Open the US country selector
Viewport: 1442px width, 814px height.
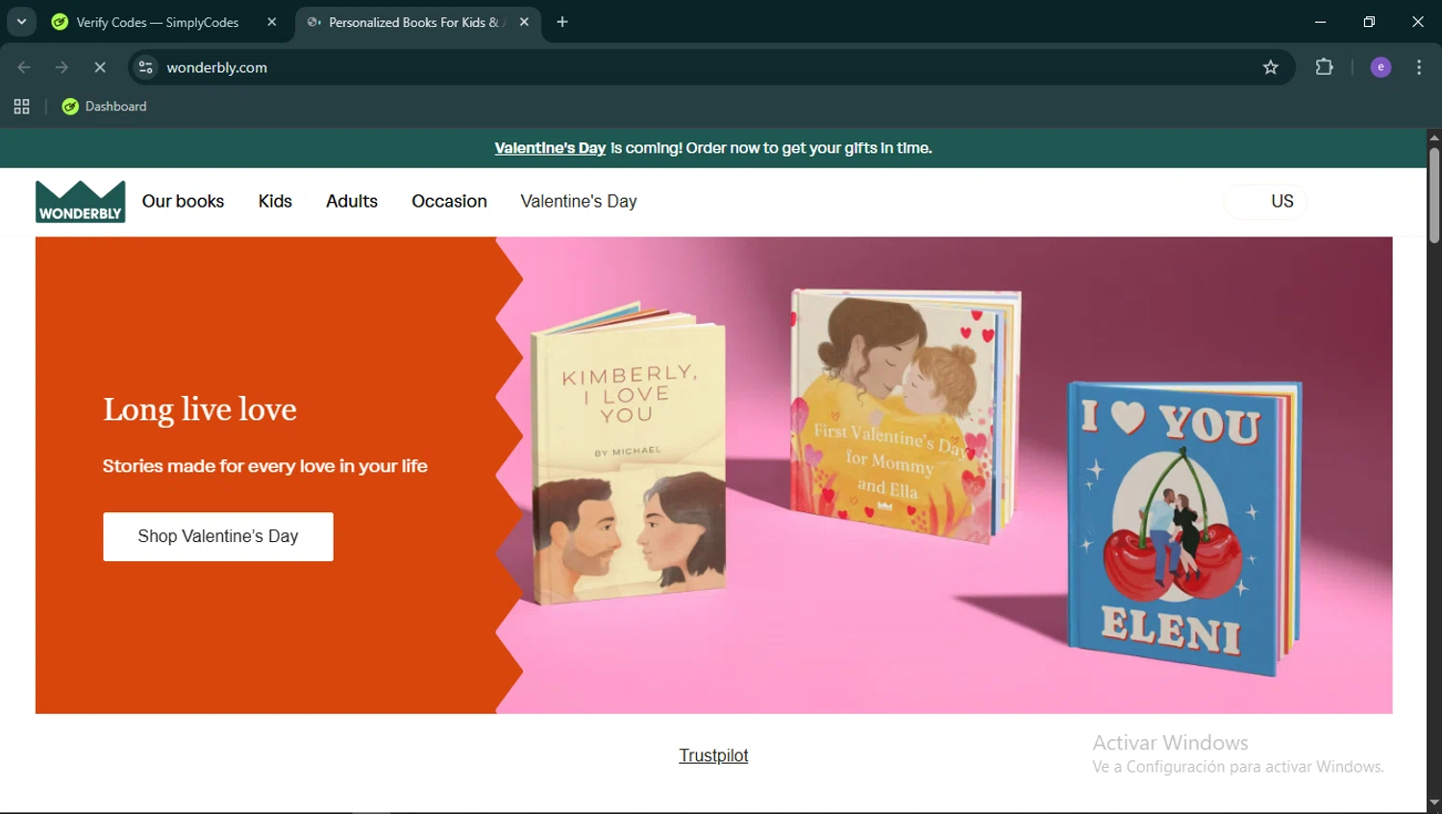pos(1265,201)
